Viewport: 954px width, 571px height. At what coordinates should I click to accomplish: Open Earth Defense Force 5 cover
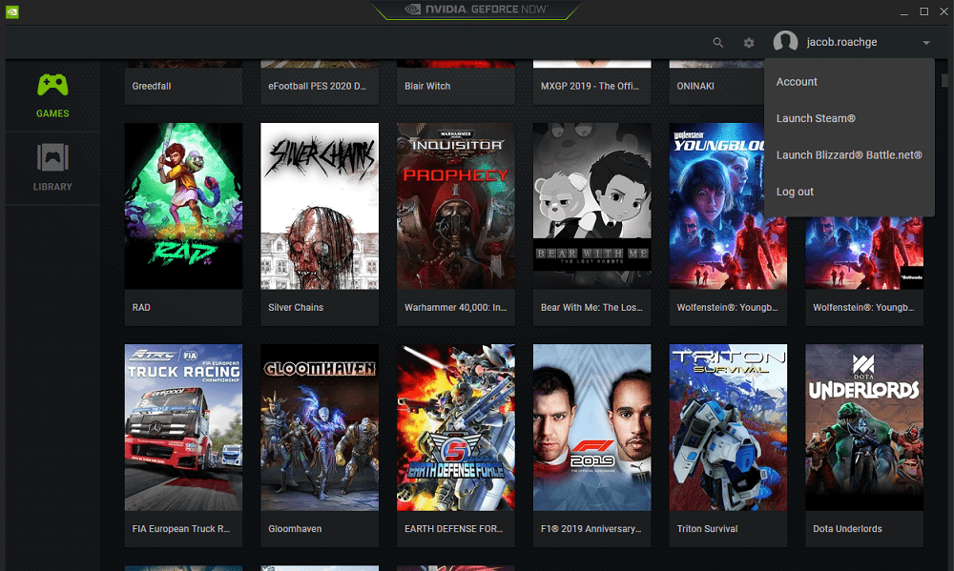tap(456, 427)
